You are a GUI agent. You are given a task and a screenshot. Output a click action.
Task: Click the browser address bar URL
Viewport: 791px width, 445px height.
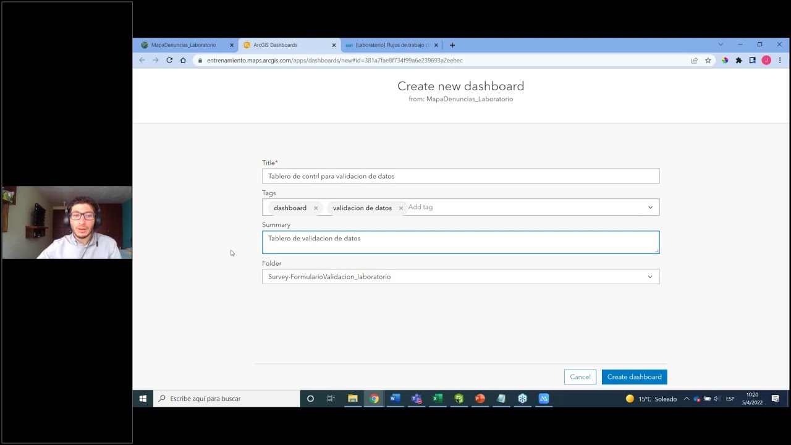coord(334,61)
